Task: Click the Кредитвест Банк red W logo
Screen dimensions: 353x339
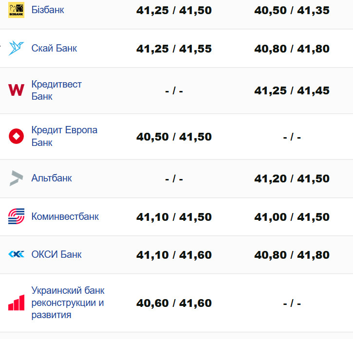Action: click(x=16, y=90)
